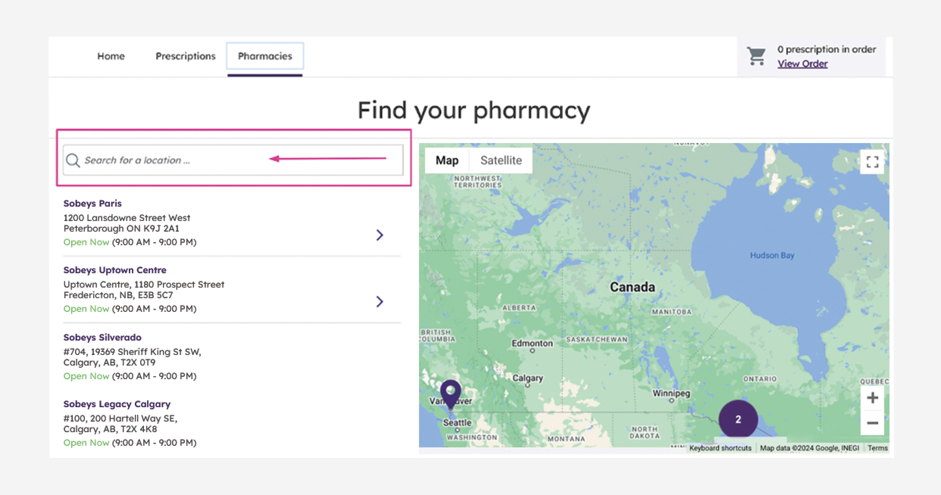Viewport: 941px width, 495px height.
Task: Toggle to the Pharmacies tab
Action: [x=265, y=56]
